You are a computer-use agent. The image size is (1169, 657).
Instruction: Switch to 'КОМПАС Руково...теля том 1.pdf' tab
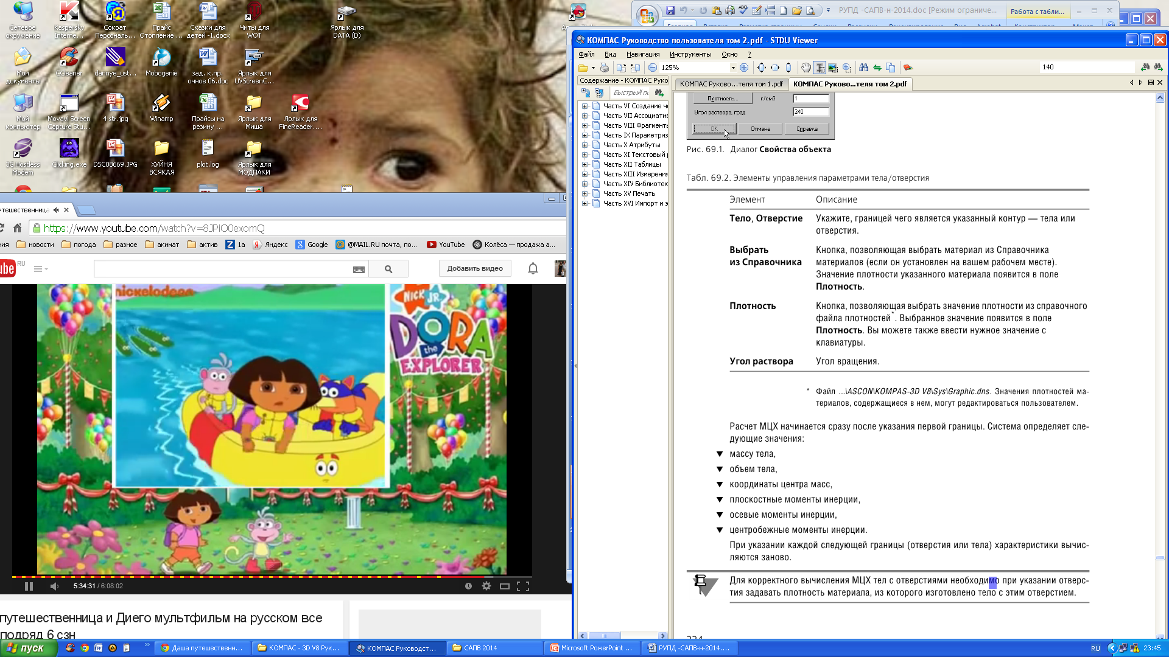731,84
